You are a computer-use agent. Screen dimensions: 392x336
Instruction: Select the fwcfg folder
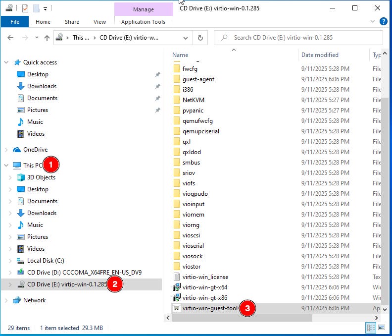tap(190, 69)
